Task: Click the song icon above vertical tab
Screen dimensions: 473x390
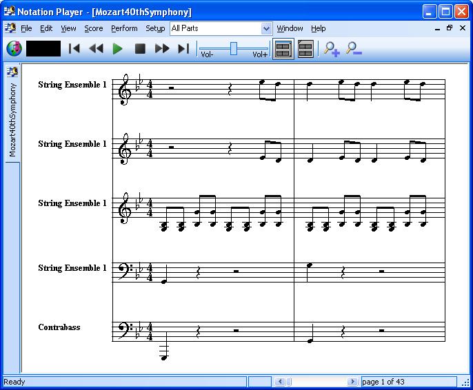Action: tap(12, 72)
